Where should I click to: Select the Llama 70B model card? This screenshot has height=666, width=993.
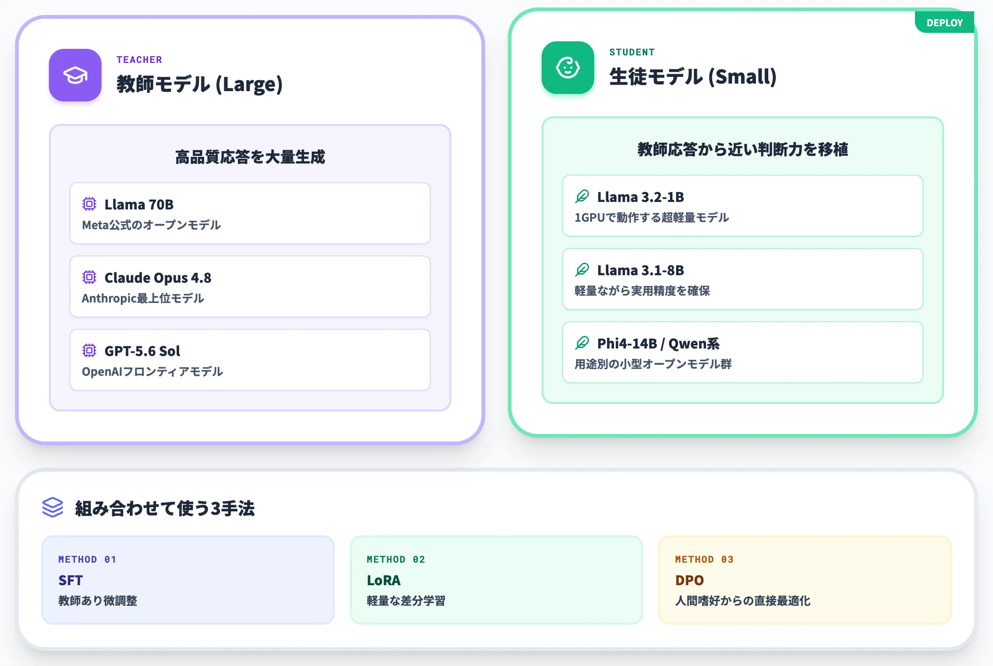tap(250, 213)
